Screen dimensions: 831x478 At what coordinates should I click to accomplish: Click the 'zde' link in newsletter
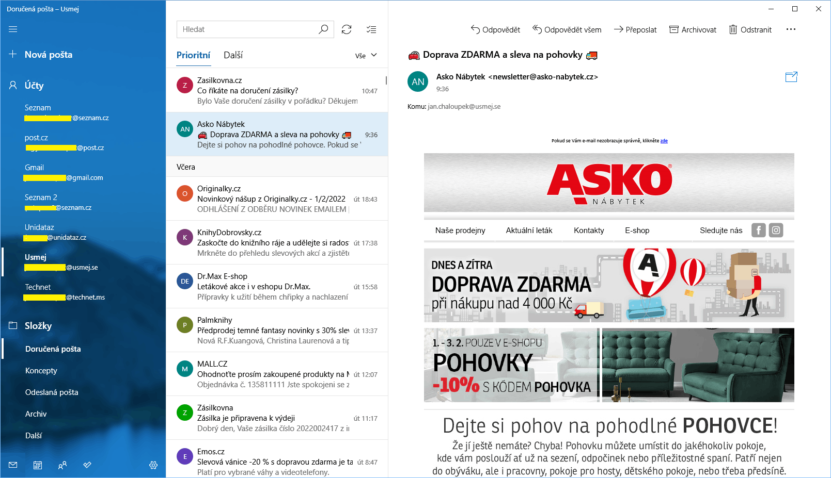[x=664, y=141]
